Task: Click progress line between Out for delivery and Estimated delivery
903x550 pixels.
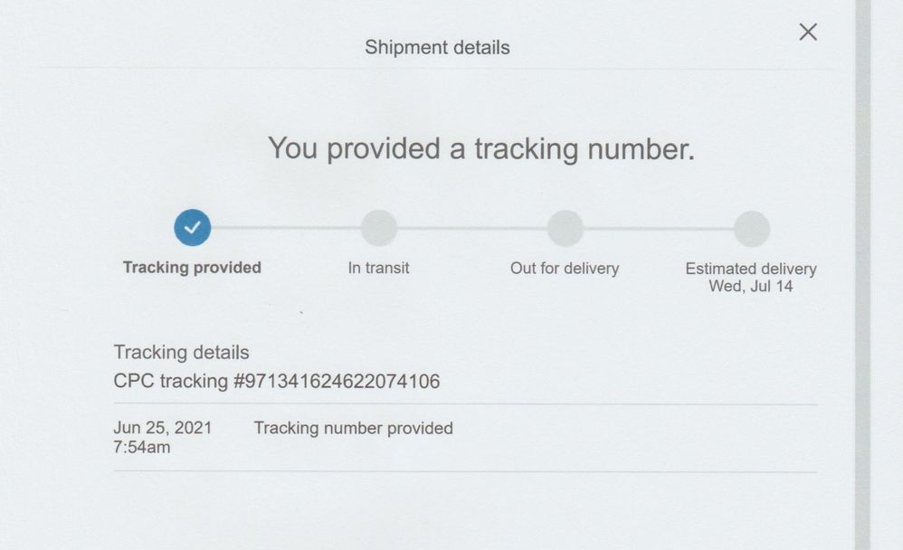Action: point(659,228)
